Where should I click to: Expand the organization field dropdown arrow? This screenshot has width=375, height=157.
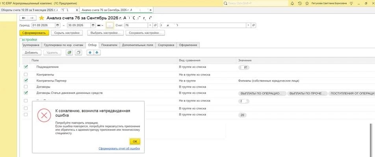249,25
